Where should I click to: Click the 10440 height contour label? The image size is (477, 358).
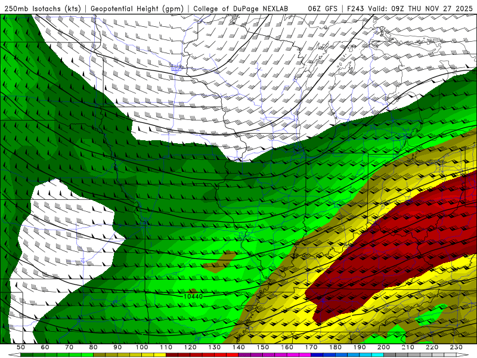point(193,296)
